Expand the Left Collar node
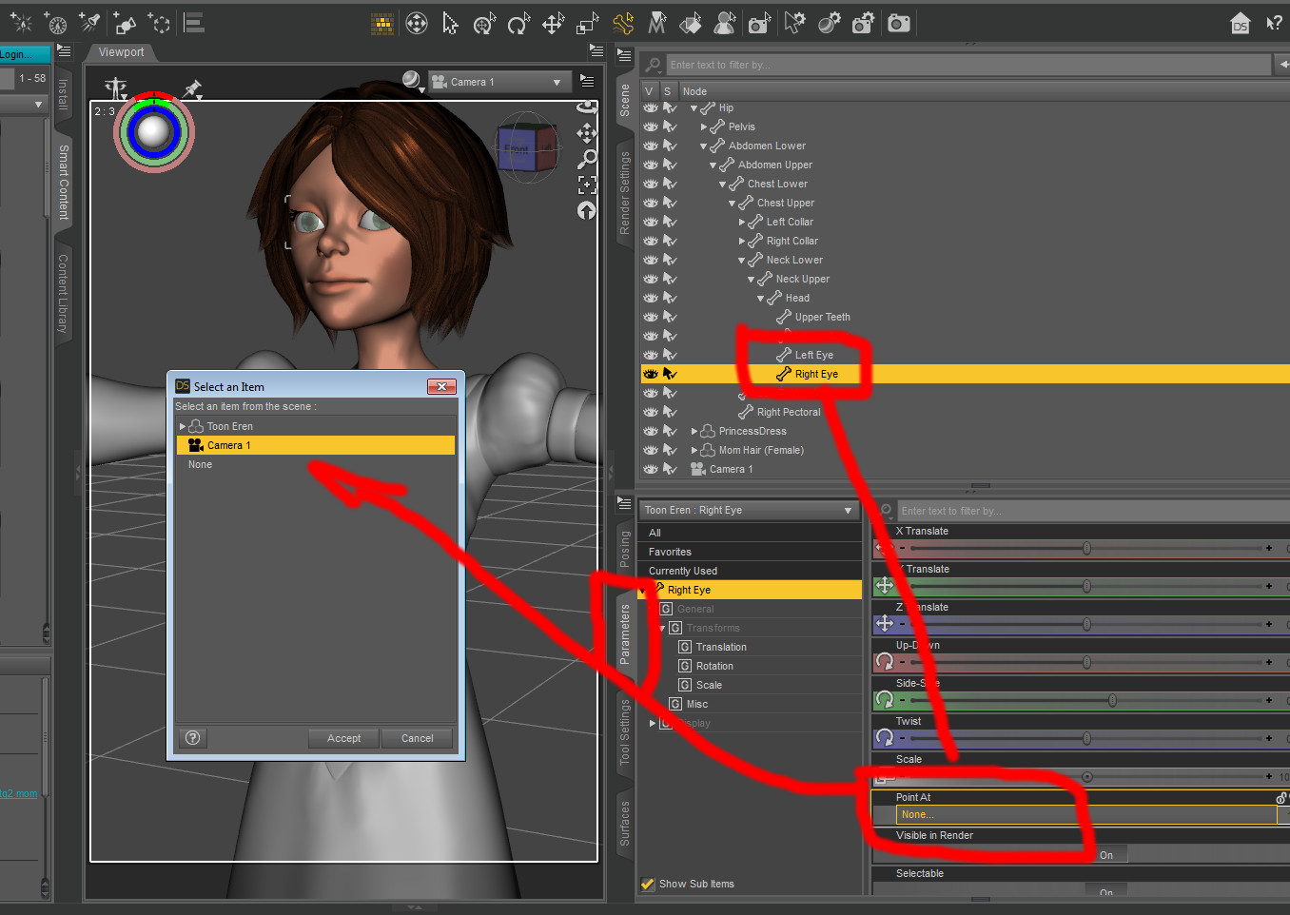Viewport: 1290px width, 915px height. point(742,223)
